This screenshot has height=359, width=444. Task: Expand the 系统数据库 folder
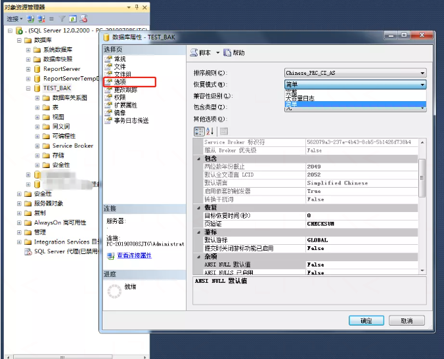pos(28,50)
